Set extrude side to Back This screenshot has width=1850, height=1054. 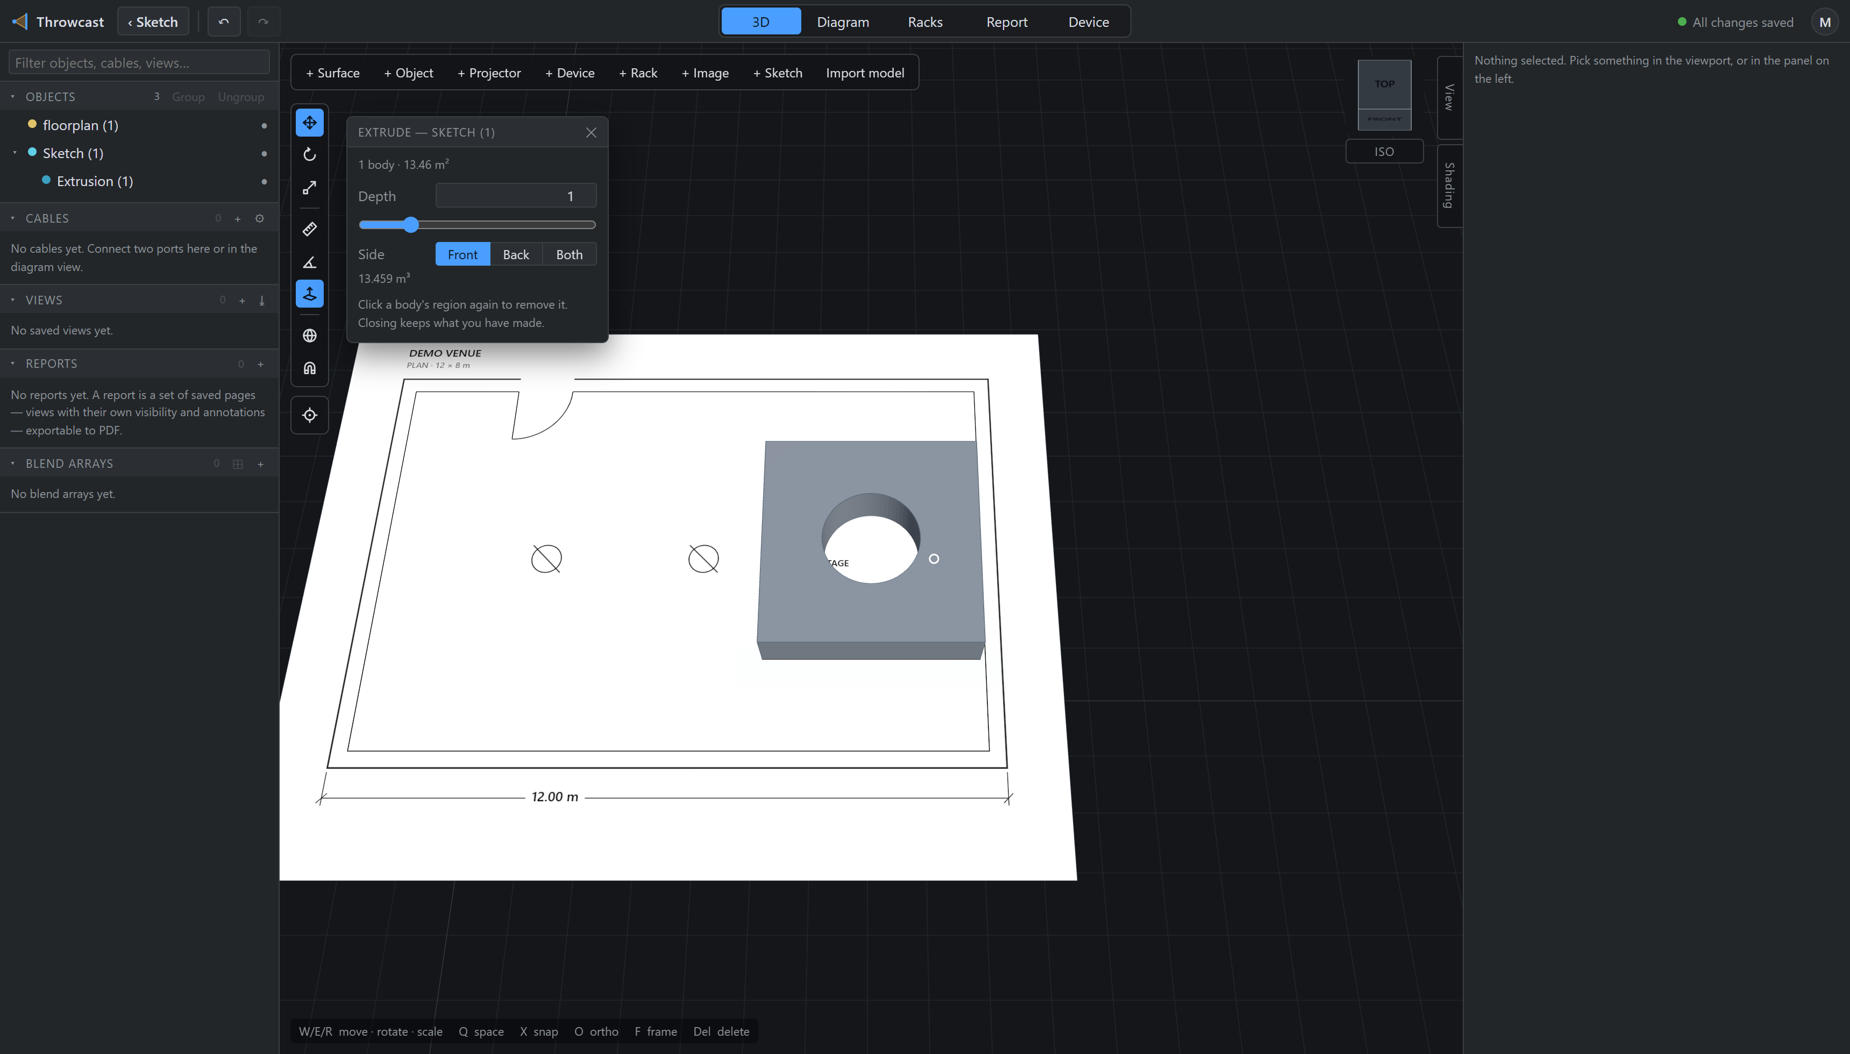pos(516,254)
